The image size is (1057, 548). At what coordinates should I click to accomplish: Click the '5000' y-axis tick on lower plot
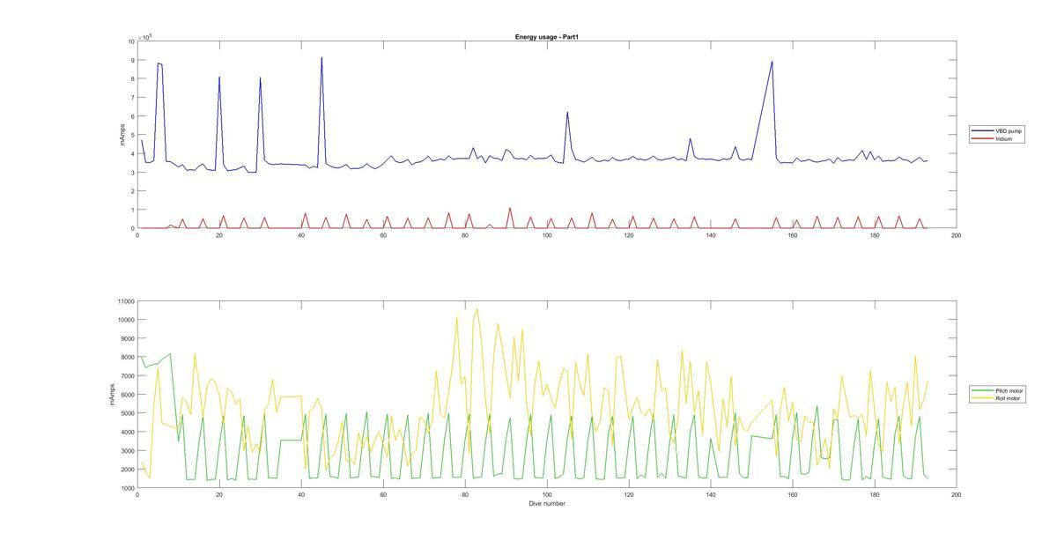127,413
